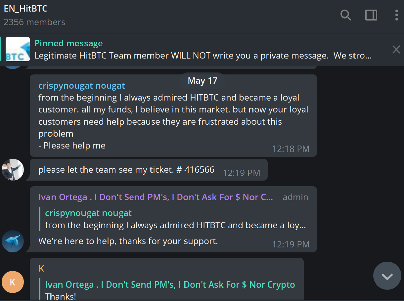
Task: Dismiss the pinned message with the X
Action: (396, 49)
